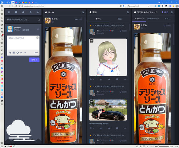Open post privacy globe dropdown
Screen dimensions: 179x148
coord(18,53)
